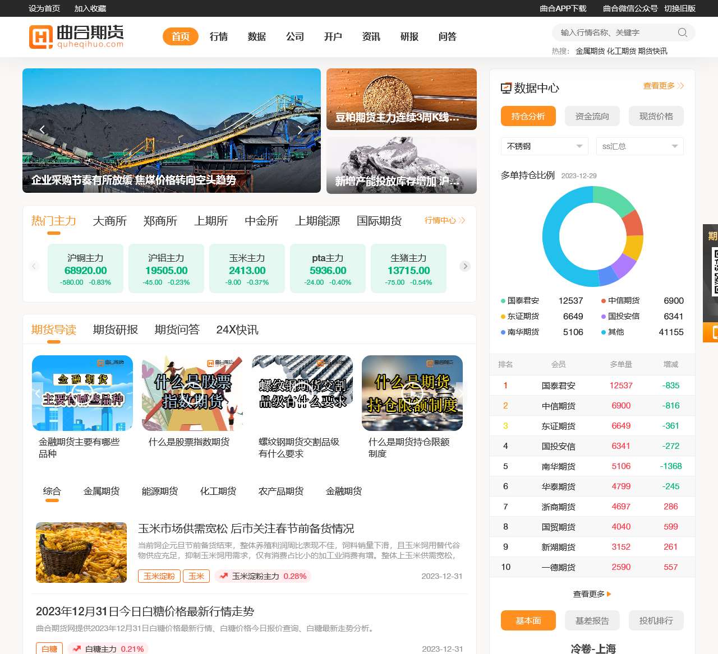Open the ss汇总 contract dropdown

click(x=639, y=146)
